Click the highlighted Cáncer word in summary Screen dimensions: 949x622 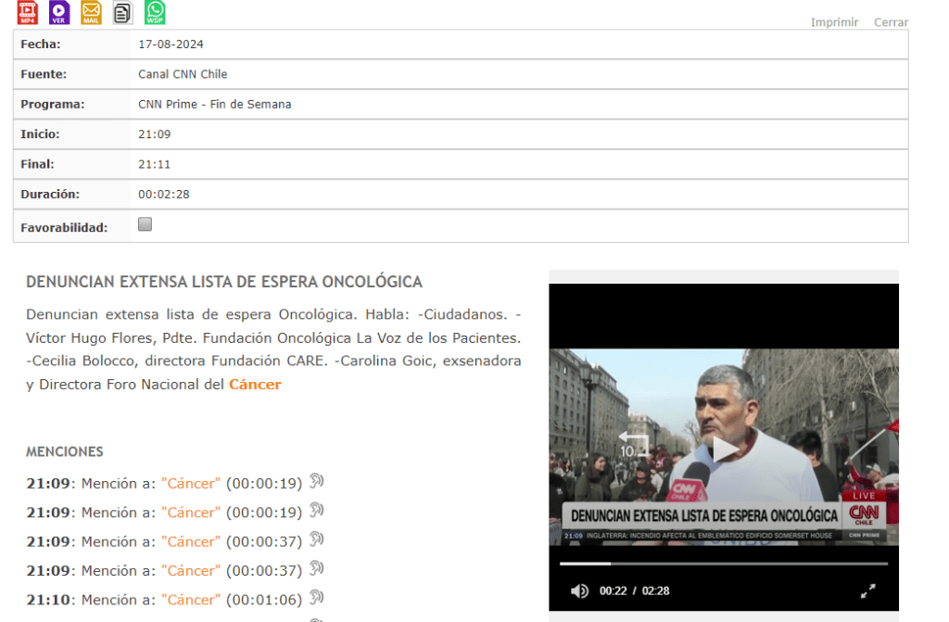point(255,385)
